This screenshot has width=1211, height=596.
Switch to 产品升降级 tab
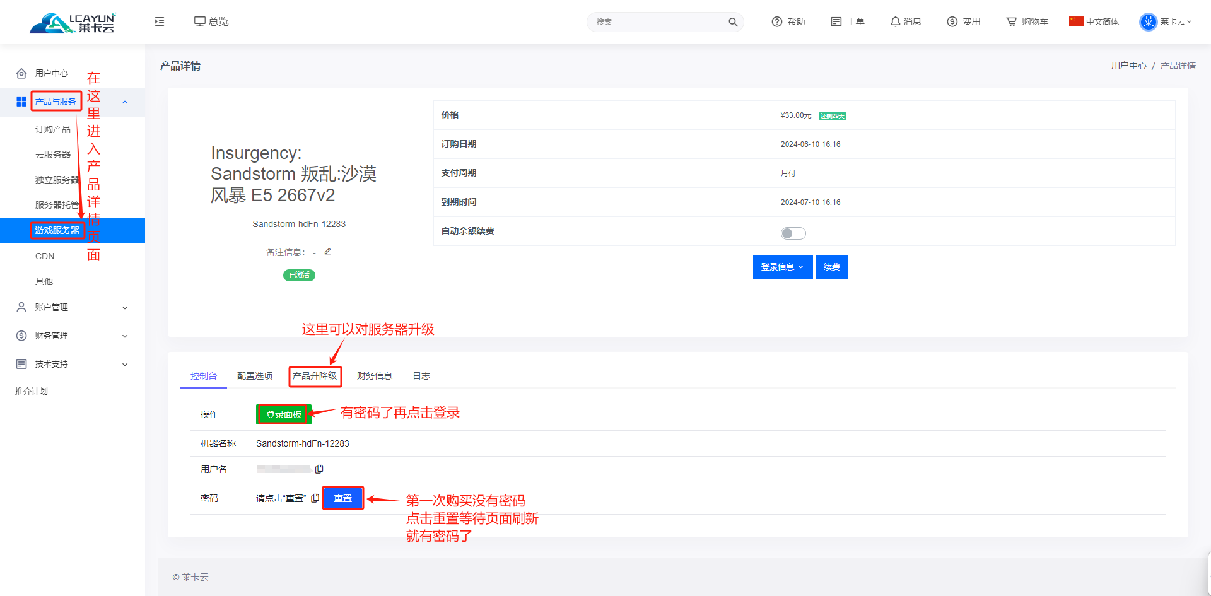point(315,376)
